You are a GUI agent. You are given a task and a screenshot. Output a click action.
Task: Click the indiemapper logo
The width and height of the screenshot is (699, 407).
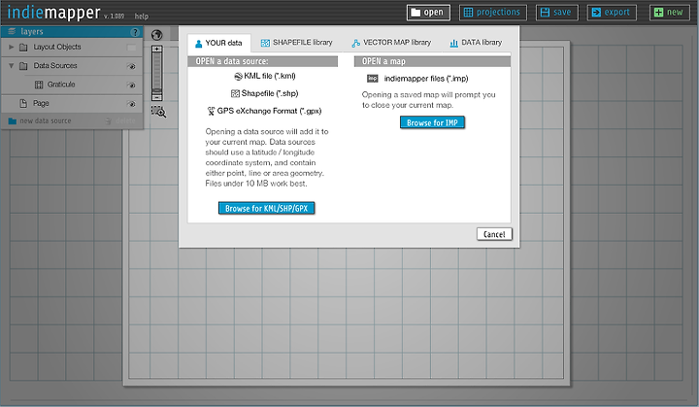click(x=54, y=13)
